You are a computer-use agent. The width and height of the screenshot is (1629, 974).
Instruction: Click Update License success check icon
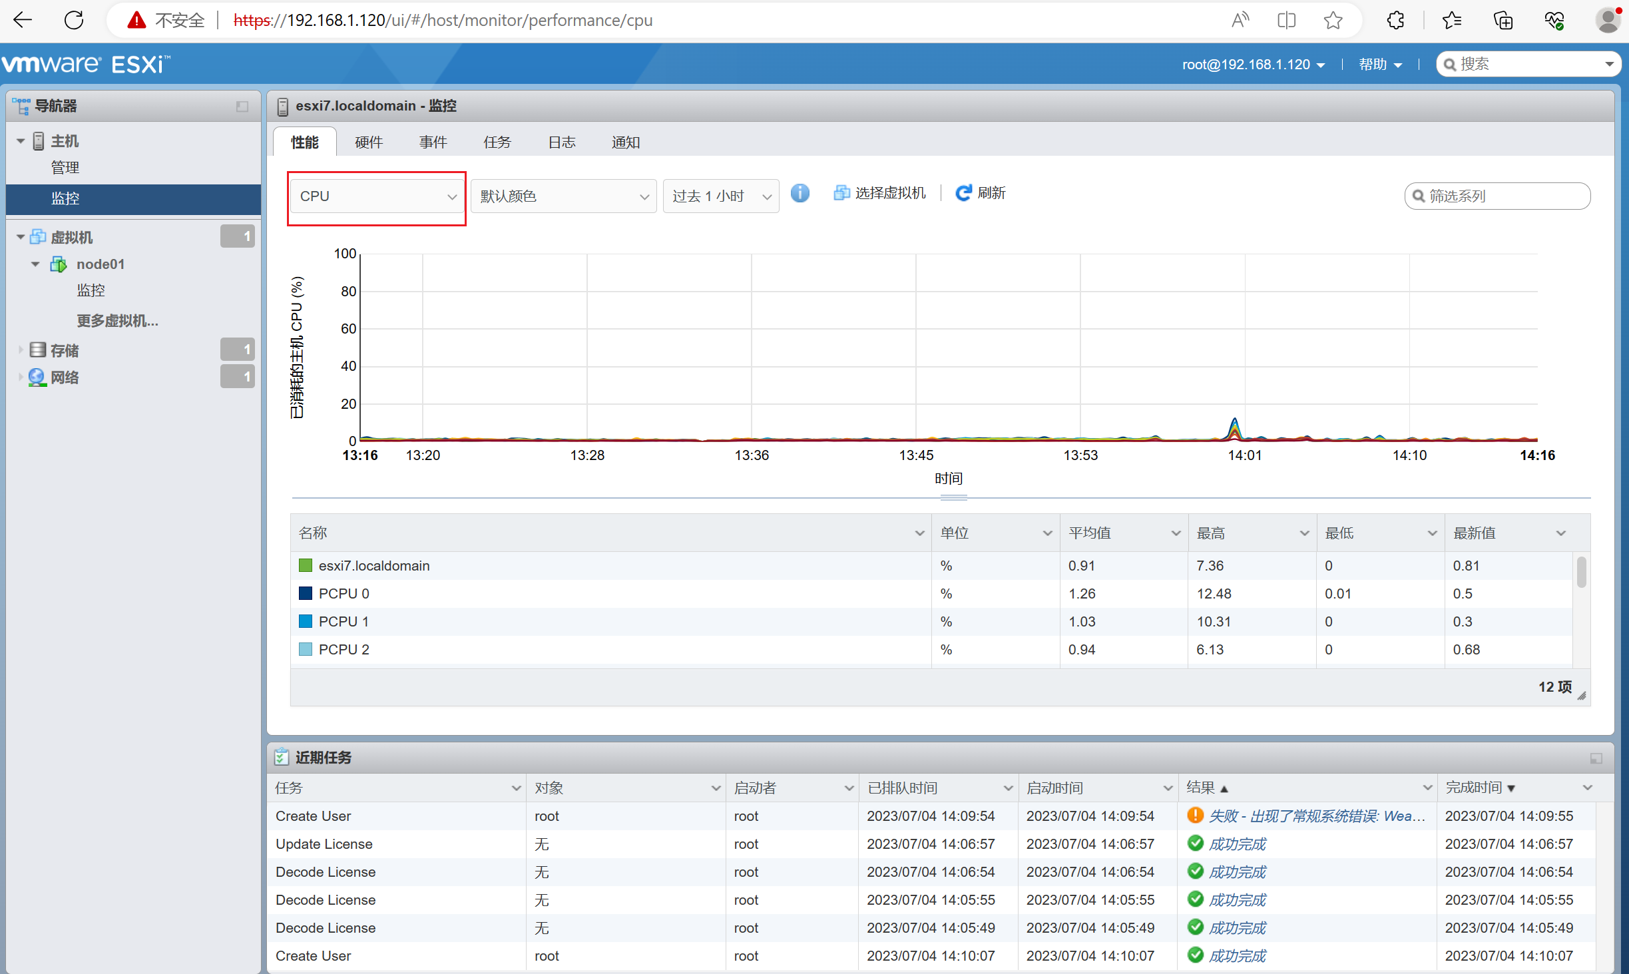coord(1196,844)
